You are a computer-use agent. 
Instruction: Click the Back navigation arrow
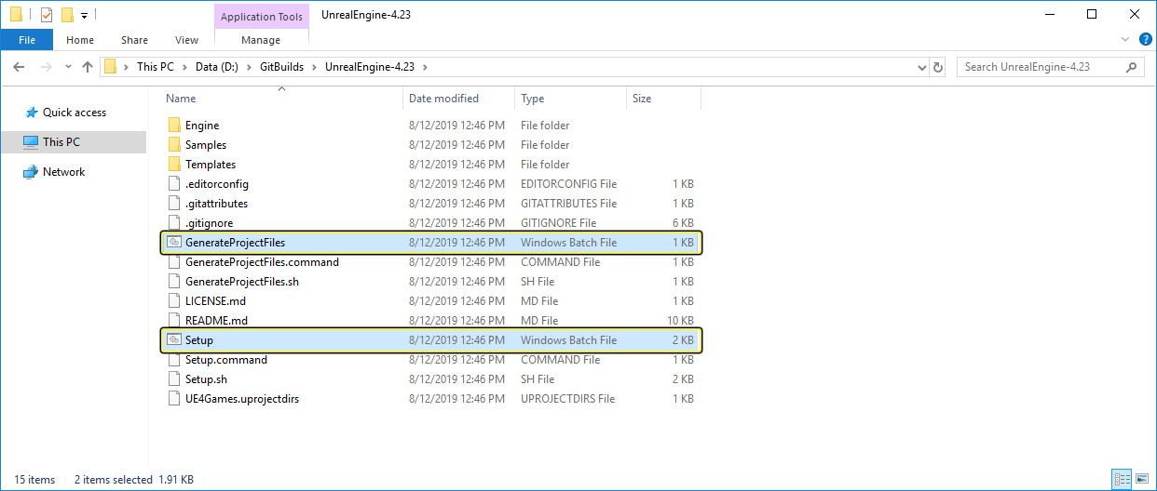pyautogui.click(x=19, y=67)
